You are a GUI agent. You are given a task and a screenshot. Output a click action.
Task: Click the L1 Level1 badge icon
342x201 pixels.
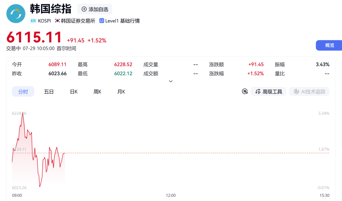102,21
